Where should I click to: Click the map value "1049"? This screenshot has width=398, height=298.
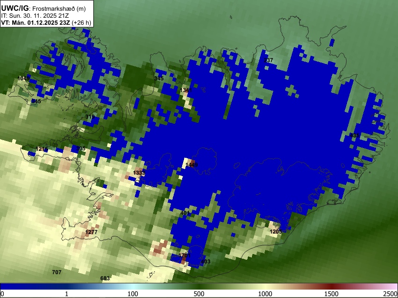pyautogui.click(x=23, y=78)
